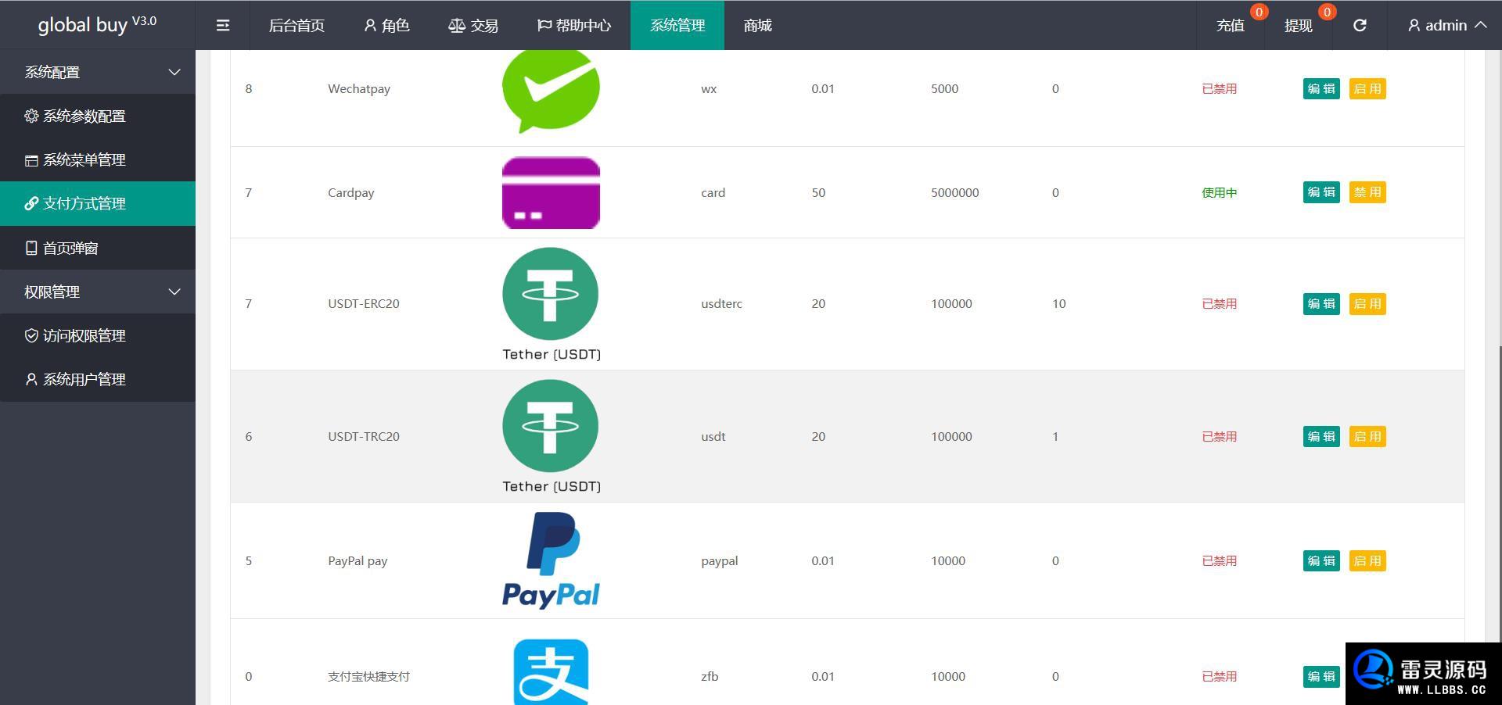Click the Wechatpay logo image
The height and width of the screenshot is (705, 1502).
pos(551,90)
